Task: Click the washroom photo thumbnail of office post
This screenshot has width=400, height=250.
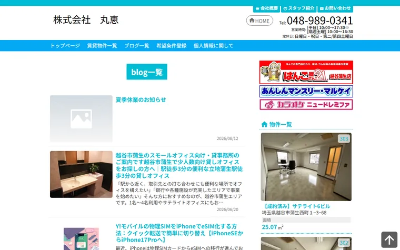Action: point(81,174)
